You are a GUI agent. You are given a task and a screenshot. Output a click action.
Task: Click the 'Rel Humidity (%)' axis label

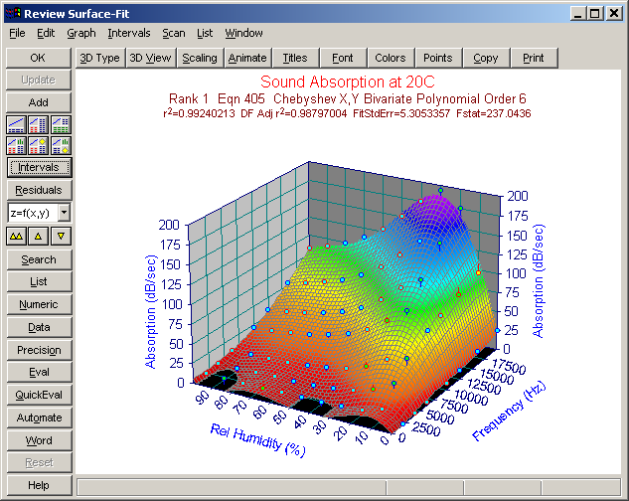pyautogui.click(x=257, y=440)
